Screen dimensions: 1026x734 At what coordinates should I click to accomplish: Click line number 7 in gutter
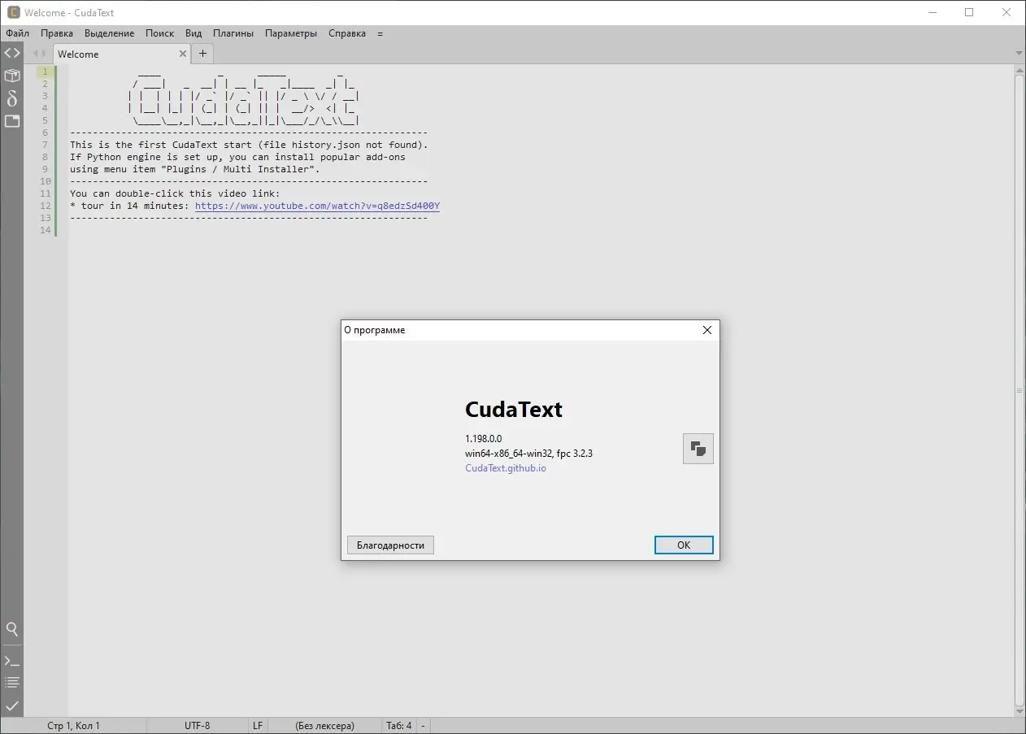click(x=46, y=145)
